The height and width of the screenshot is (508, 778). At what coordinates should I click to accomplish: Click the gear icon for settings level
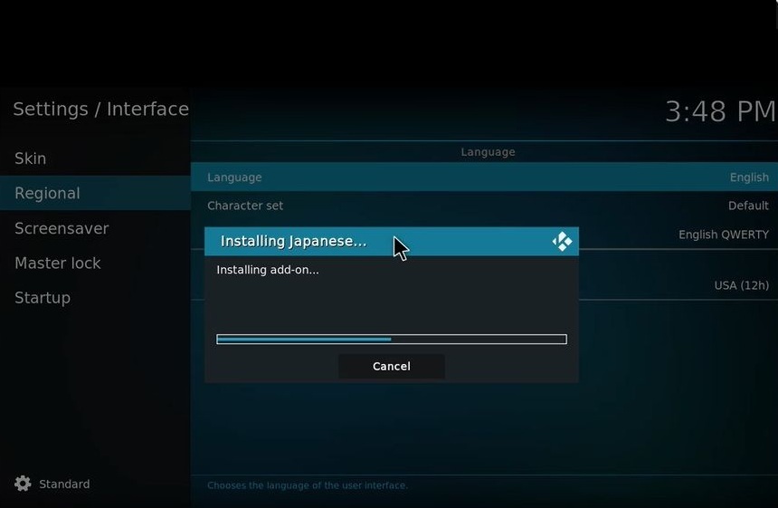[23, 484]
